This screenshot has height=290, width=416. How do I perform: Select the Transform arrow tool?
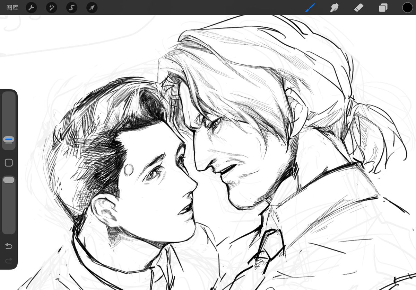tap(92, 8)
